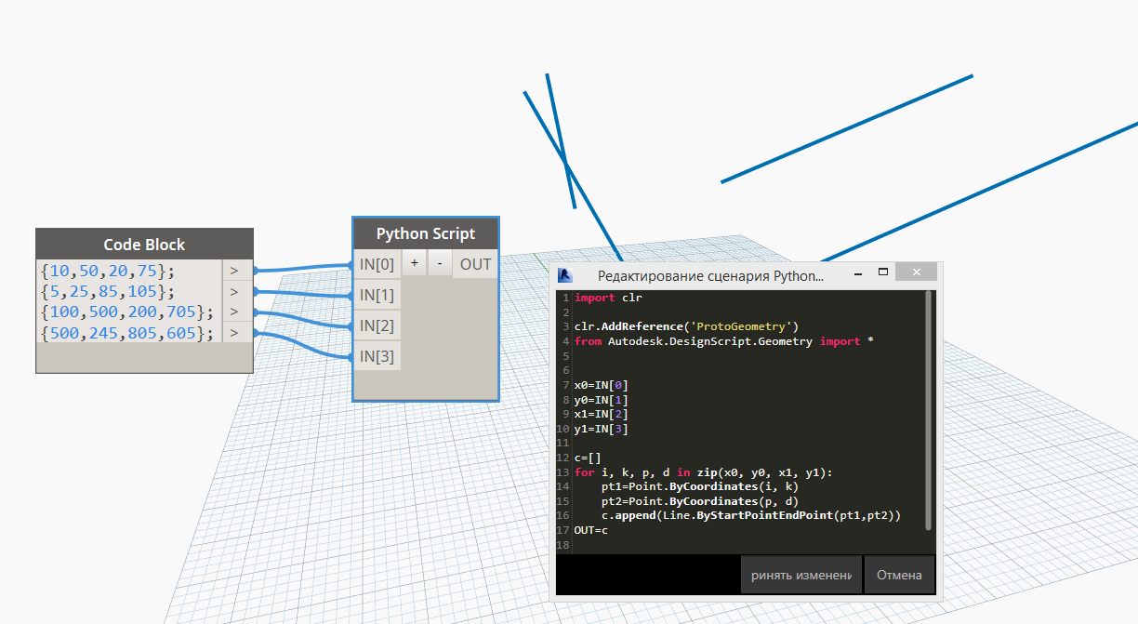Click the "import clr" line in the editor
This screenshot has width=1138, height=624.
click(x=608, y=298)
